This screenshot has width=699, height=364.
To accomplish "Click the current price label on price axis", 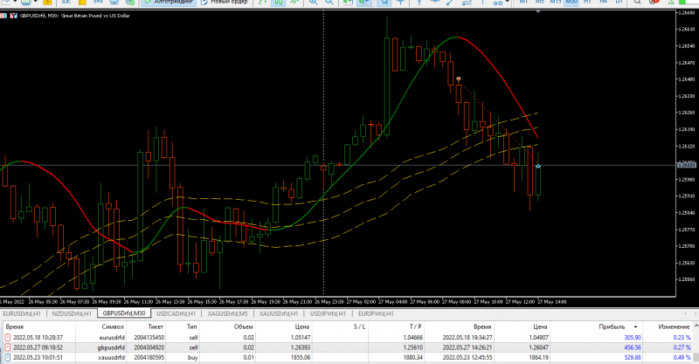I will coord(686,165).
